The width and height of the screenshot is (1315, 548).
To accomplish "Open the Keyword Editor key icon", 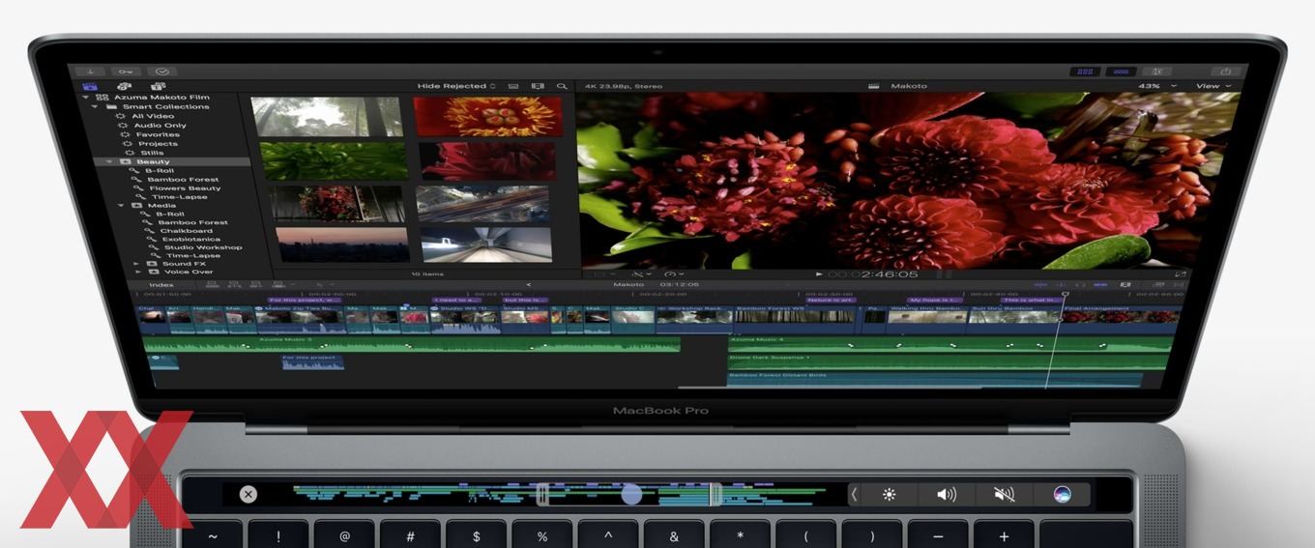I will pos(127,72).
